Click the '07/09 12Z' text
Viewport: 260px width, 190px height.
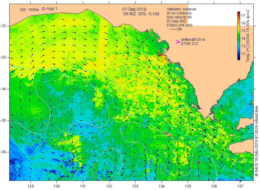click(x=189, y=44)
